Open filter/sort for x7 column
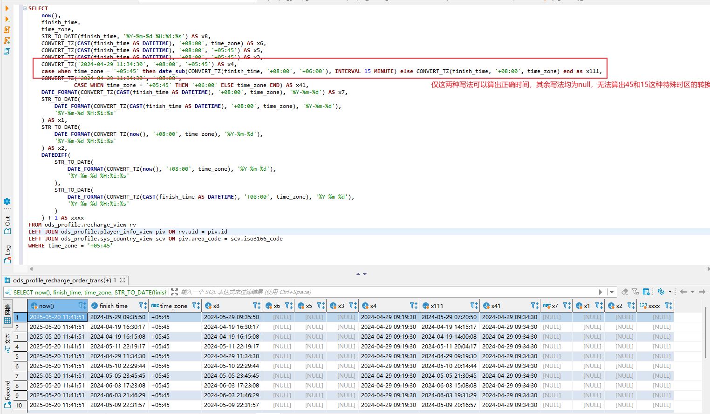This screenshot has width=710, height=414. pos(567,306)
